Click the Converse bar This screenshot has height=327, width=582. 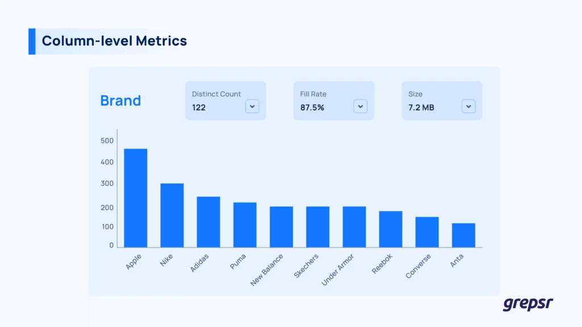pyautogui.click(x=427, y=232)
